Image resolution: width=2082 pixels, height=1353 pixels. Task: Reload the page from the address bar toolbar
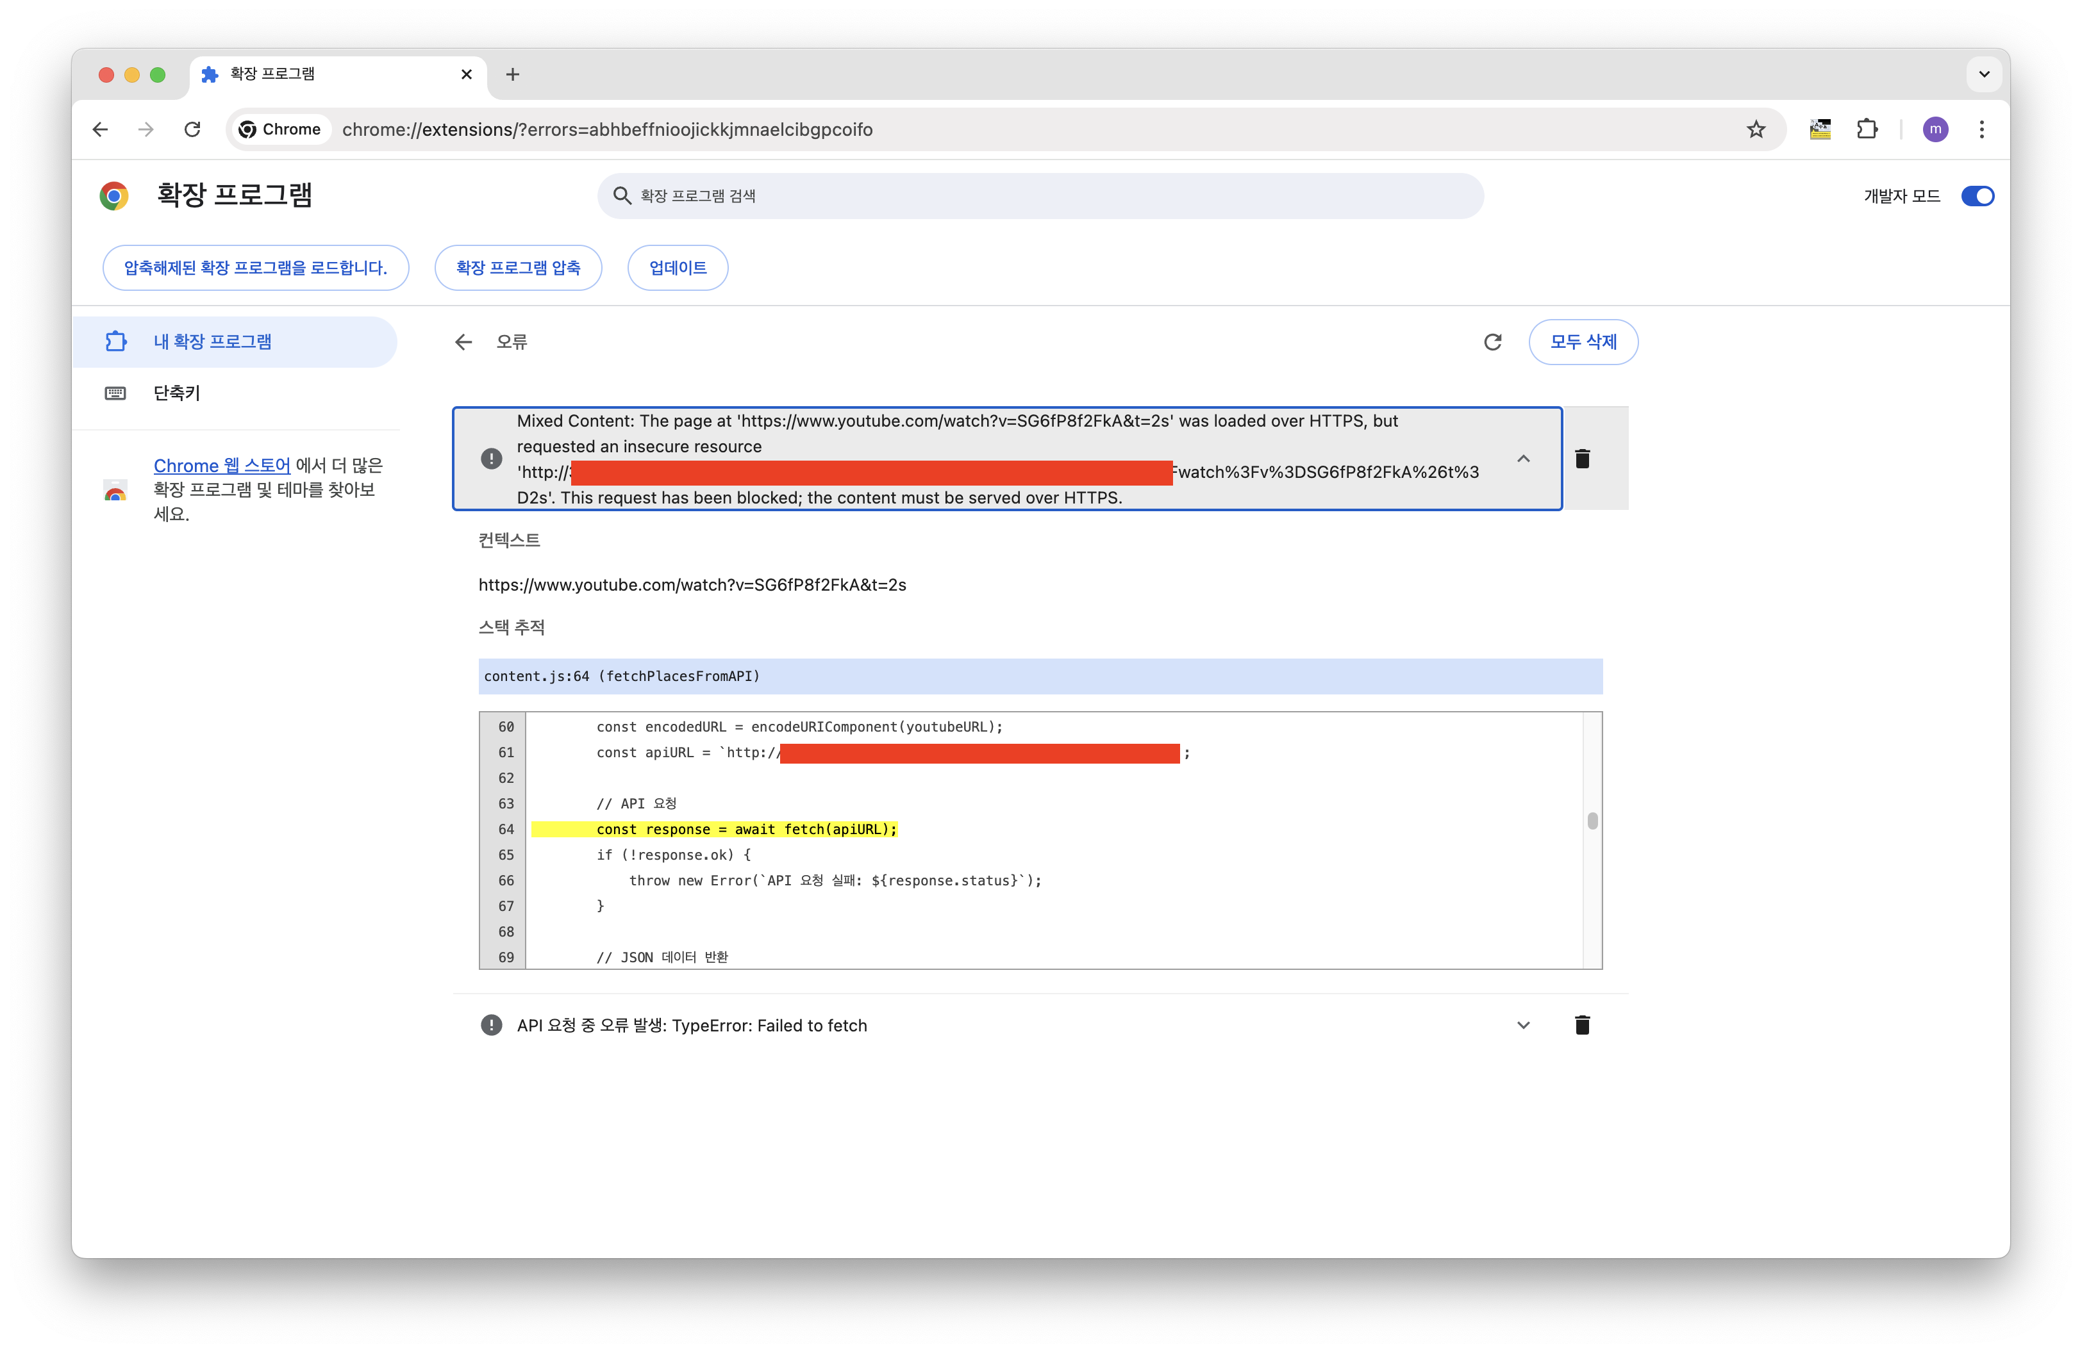(192, 129)
